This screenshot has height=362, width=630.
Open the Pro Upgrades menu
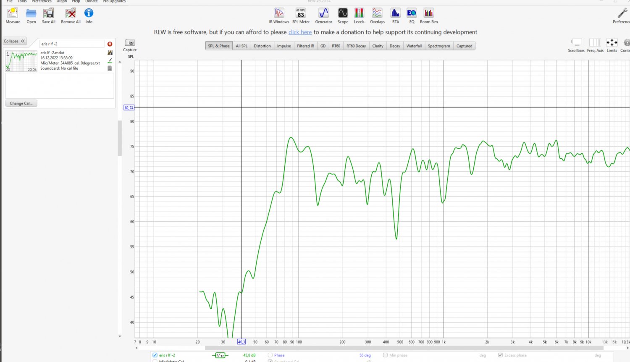pyautogui.click(x=114, y=1)
